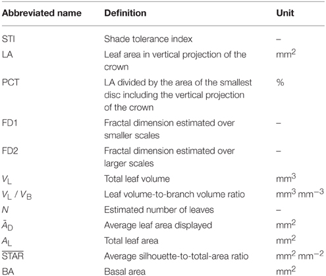Click 'Shade tolerance index' definition text
This screenshot has height=276, width=326.
pyautogui.click(x=148, y=39)
